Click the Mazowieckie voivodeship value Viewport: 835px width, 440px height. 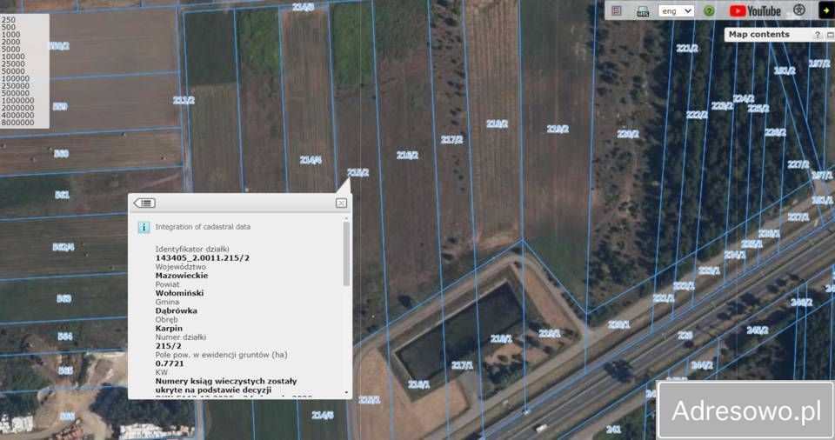[182, 276]
